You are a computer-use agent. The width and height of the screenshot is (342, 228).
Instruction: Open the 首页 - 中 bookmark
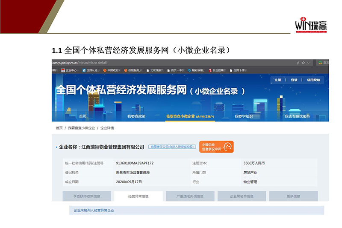[x=176, y=70]
